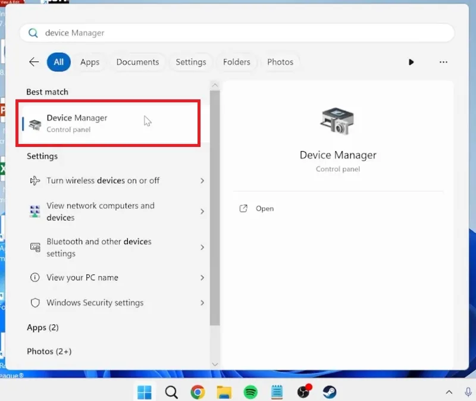Launch Google Chrome from taskbar
The width and height of the screenshot is (476, 401).
(x=198, y=392)
